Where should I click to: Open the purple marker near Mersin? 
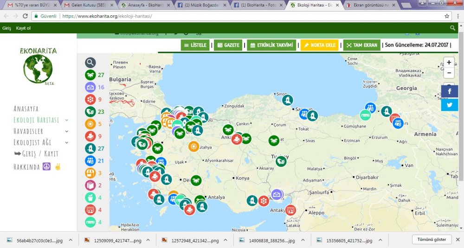[277, 195]
